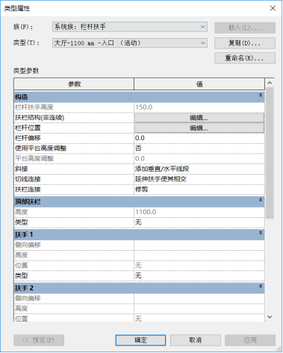Open the 类型 type dropdown

point(130,43)
